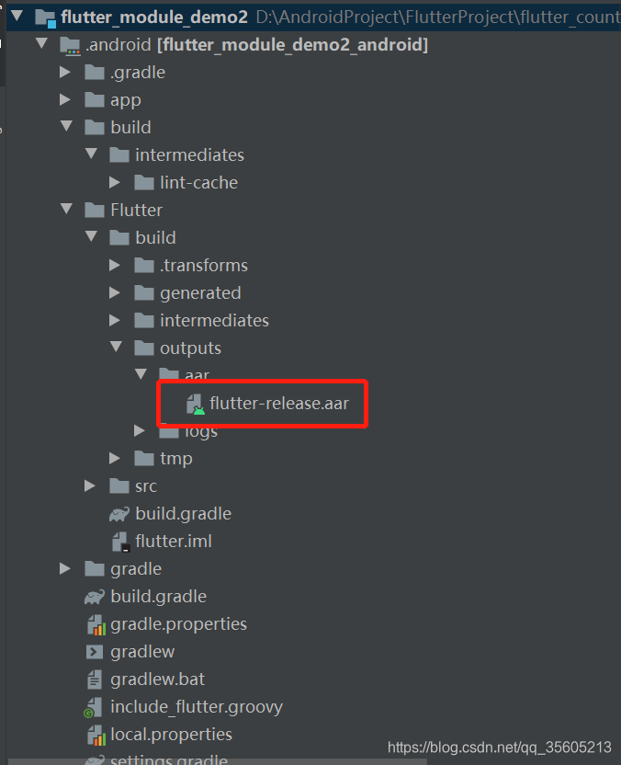Open the gradlew shell script icon
This screenshot has width=621, height=765.
point(95,651)
